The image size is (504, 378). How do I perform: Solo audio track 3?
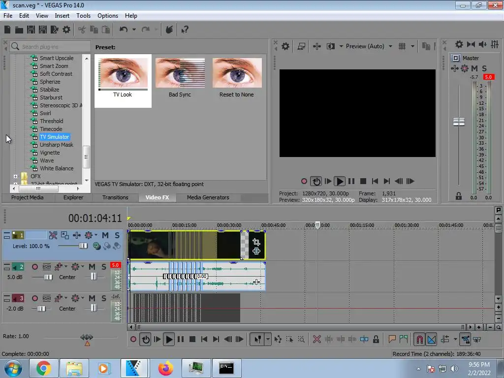point(103,298)
